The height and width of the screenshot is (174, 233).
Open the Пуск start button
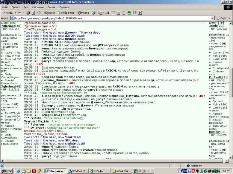click(7, 171)
